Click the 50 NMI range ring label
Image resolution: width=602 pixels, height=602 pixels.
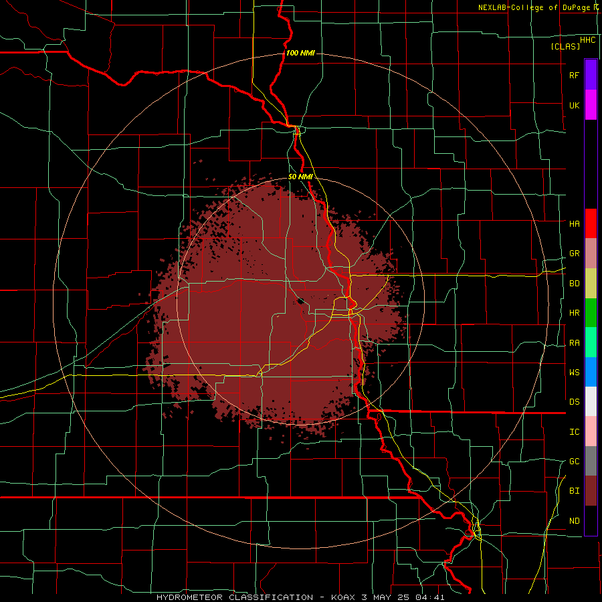point(300,177)
